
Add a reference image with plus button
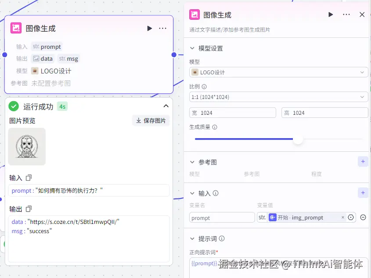pos(363,161)
